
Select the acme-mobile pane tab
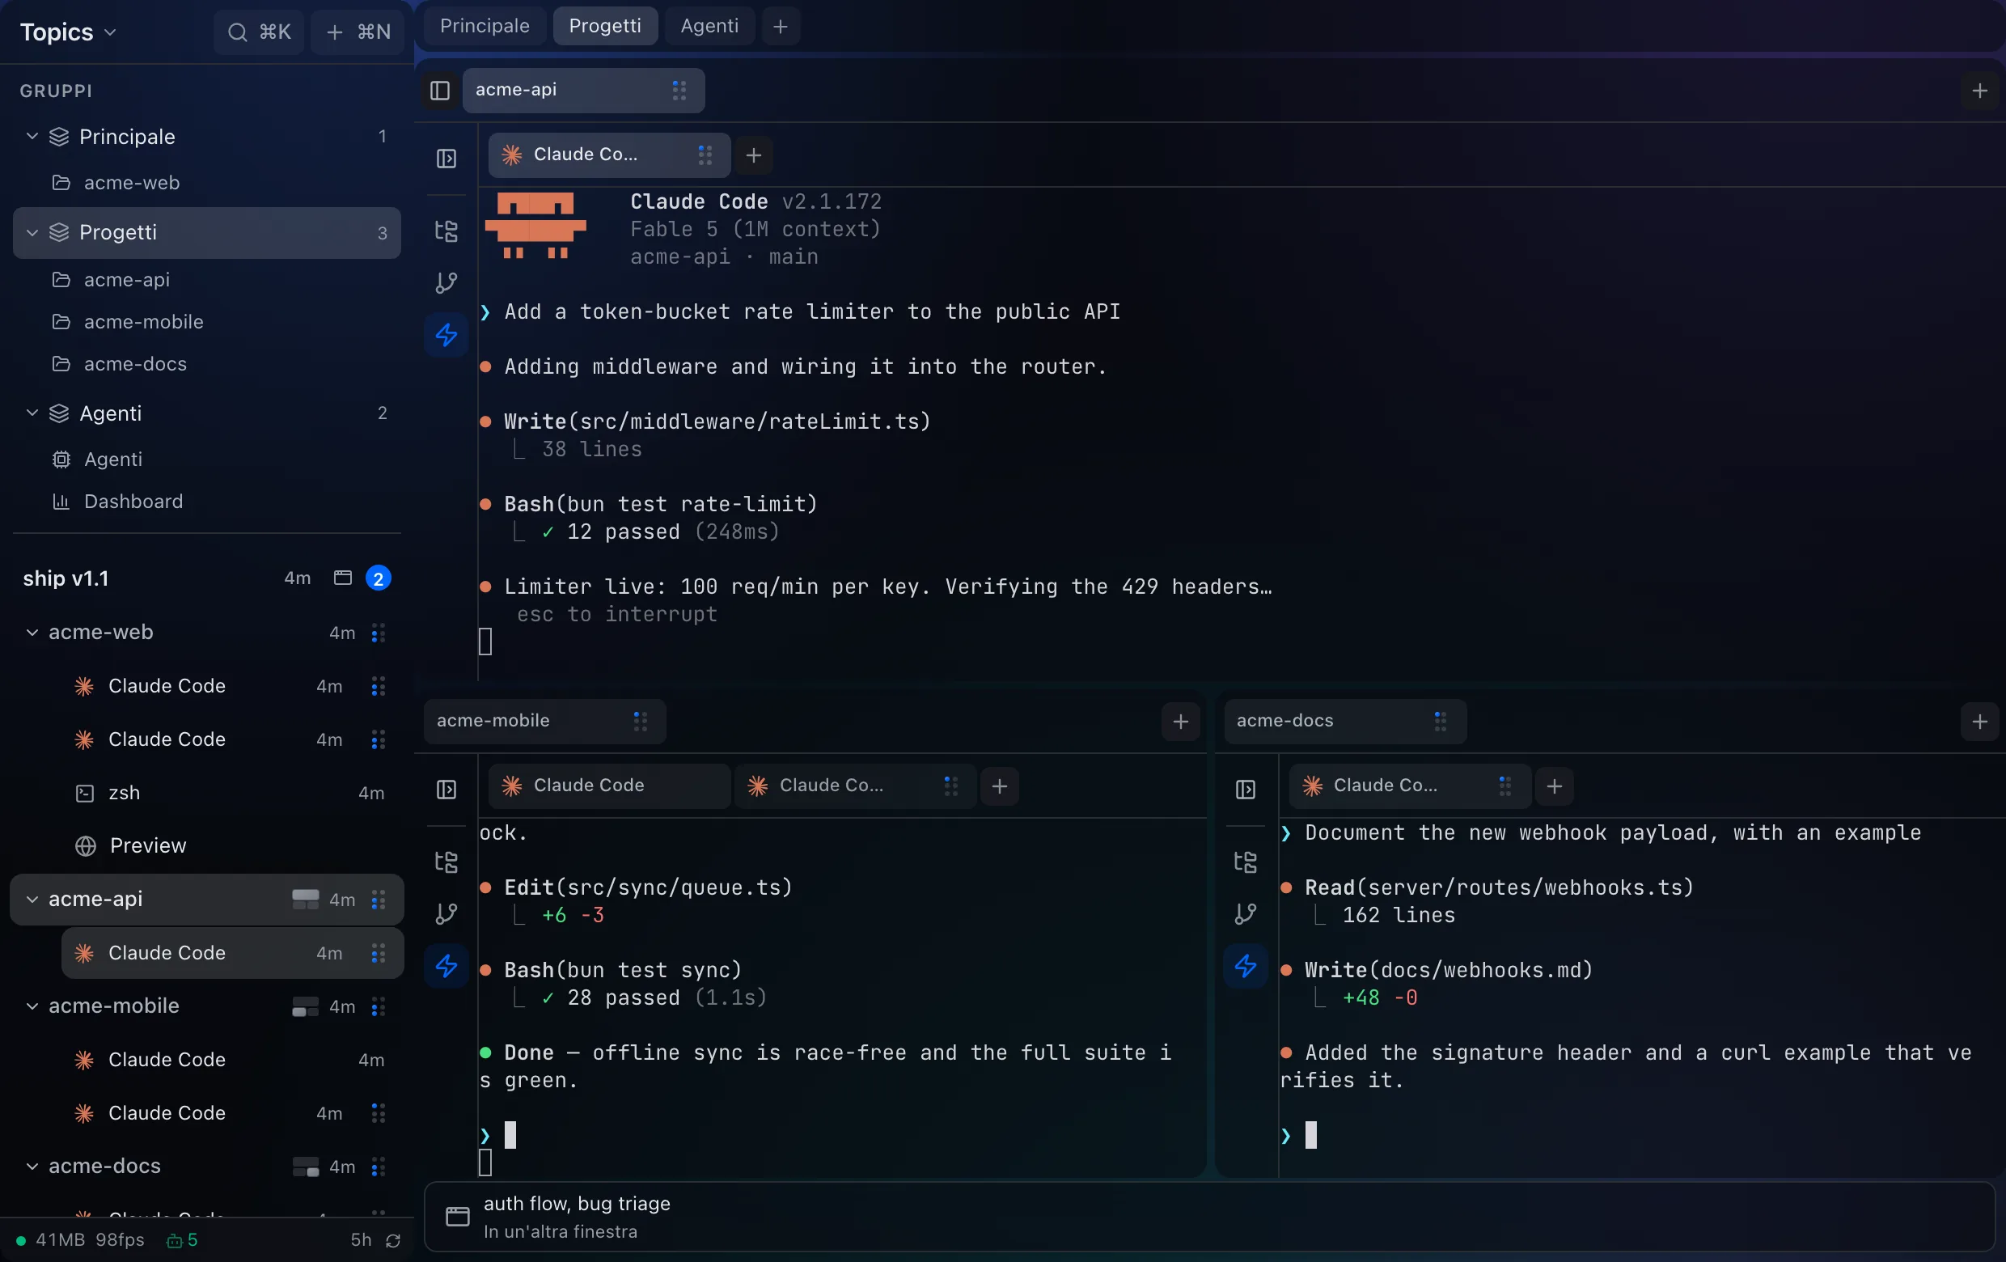click(545, 721)
